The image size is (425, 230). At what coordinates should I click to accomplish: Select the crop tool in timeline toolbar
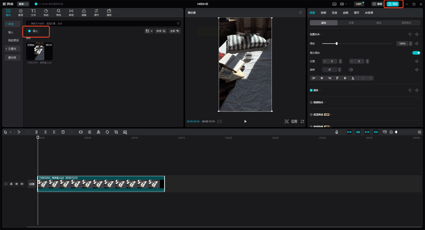point(116,132)
